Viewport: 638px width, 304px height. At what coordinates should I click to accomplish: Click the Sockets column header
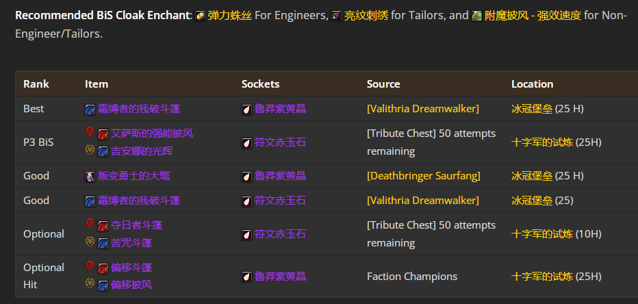(260, 84)
